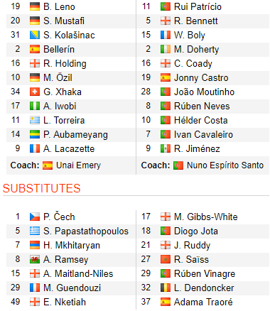Open João Moutinho player link
270x311 pixels.
coord(204,92)
